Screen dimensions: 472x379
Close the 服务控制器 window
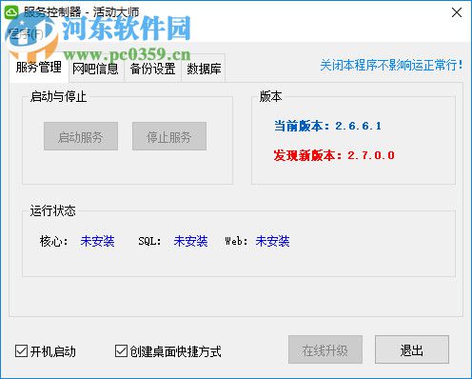click(x=457, y=12)
